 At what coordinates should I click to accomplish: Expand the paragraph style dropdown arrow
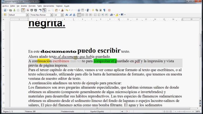click(x=27, y=15)
